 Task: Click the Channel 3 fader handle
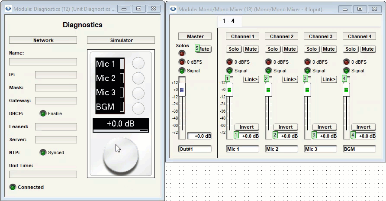[307, 90]
